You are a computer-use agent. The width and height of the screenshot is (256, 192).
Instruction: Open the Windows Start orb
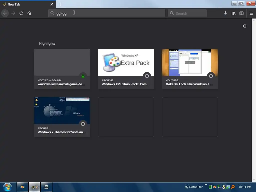[x=7, y=187]
